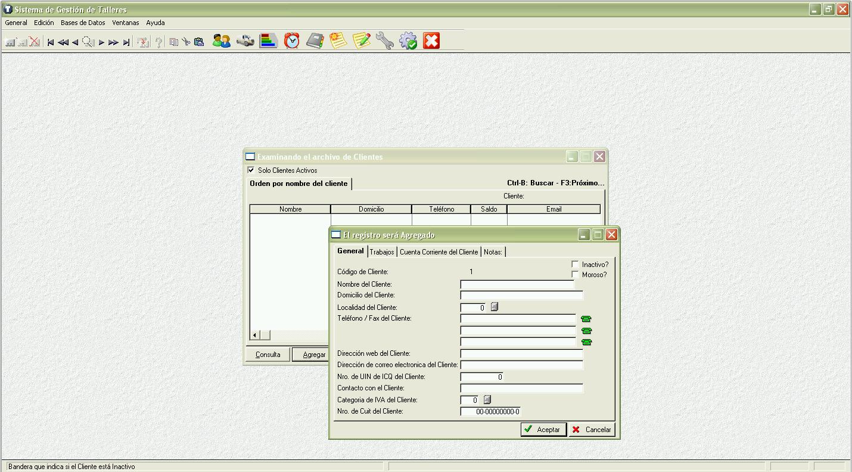Click the first record navigation arrow
The image size is (852, 472).
coord(51,42)
